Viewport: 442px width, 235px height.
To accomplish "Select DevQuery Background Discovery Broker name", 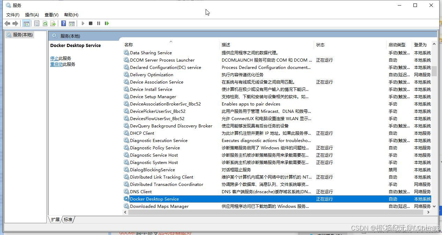I will tap(171, 126).
